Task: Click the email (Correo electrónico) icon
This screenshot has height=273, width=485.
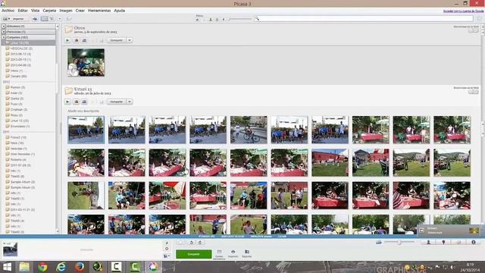Action: 219,254
